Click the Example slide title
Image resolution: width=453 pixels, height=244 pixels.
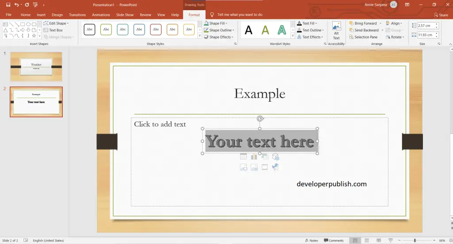(259, 94)
